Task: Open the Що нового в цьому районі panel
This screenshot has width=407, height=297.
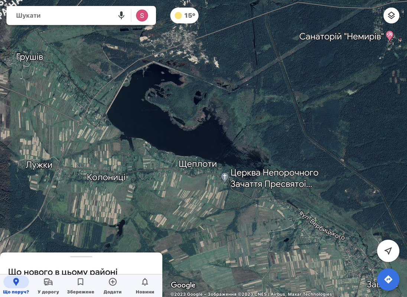Action: pos(63,271)
